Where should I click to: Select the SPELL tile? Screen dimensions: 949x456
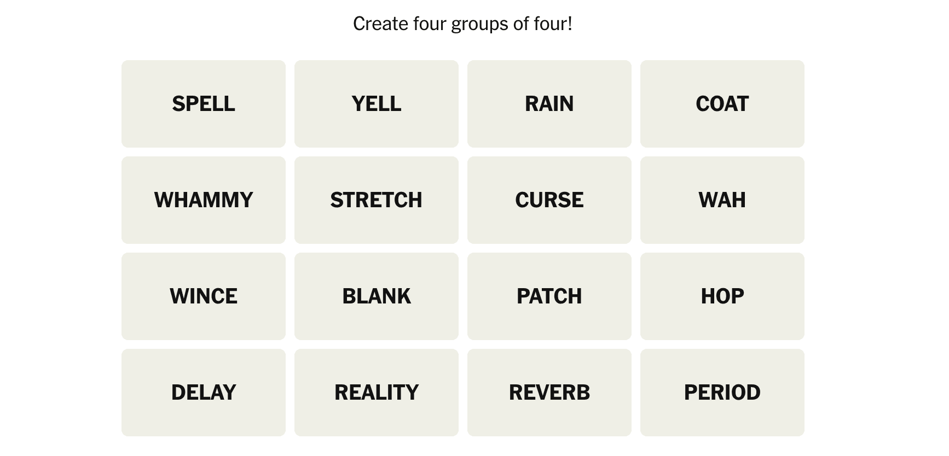[x=204, y=104]
